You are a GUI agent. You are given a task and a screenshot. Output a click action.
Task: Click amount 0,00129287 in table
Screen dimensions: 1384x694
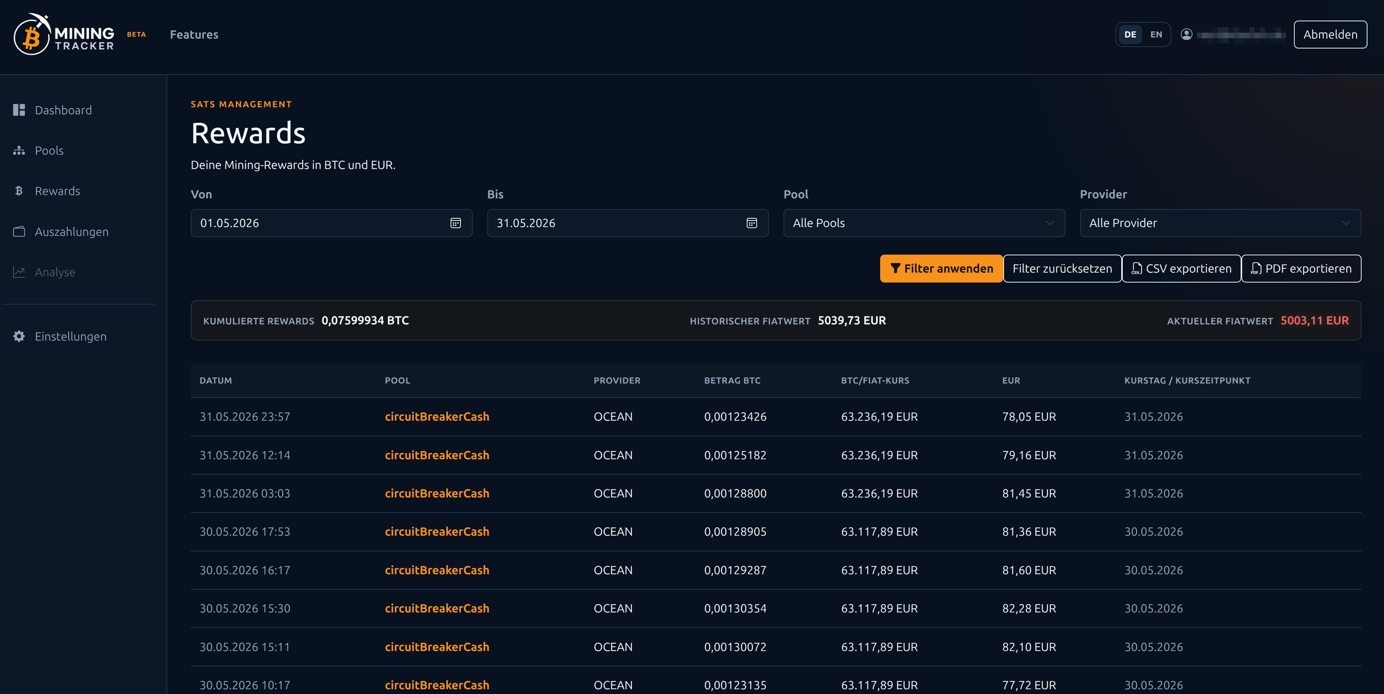click(x=735, y=570)
